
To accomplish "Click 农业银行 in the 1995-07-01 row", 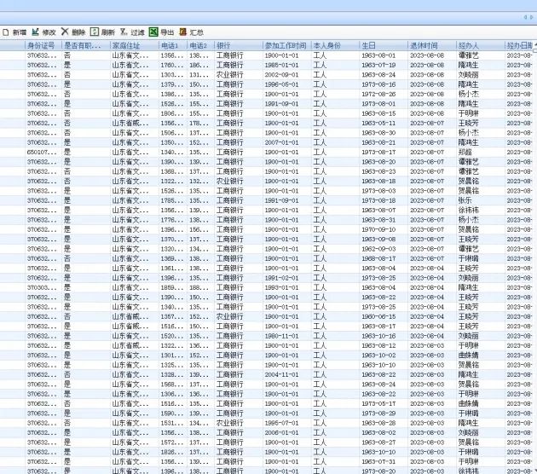I will [230, 423].
